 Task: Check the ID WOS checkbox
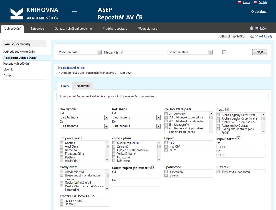click(62, 204)
